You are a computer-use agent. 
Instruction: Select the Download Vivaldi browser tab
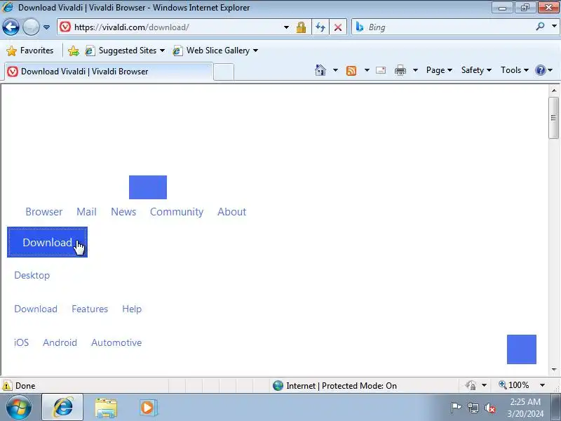(109, 72)
